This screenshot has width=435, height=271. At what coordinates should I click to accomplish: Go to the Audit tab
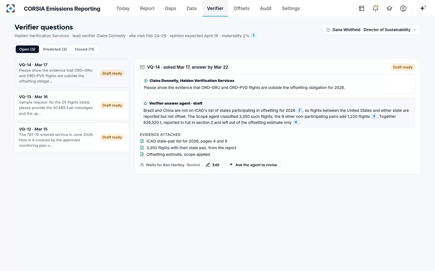(266, 8)
